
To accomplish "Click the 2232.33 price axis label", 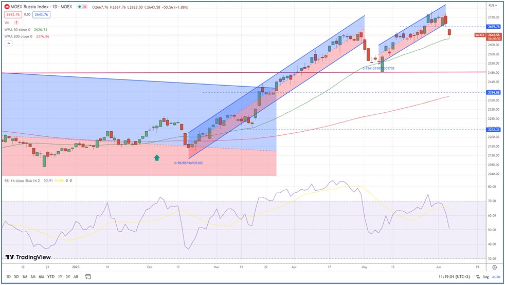I will tap(494, 130).
